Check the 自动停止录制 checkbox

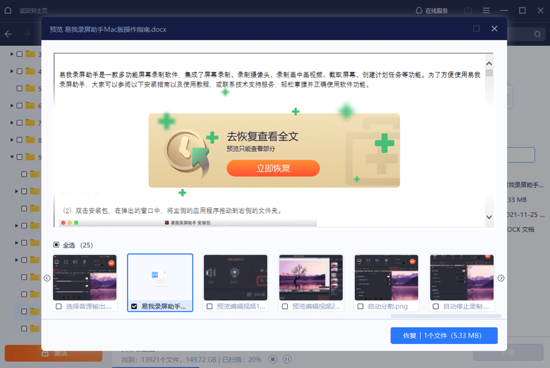click(x=436, y=306)
